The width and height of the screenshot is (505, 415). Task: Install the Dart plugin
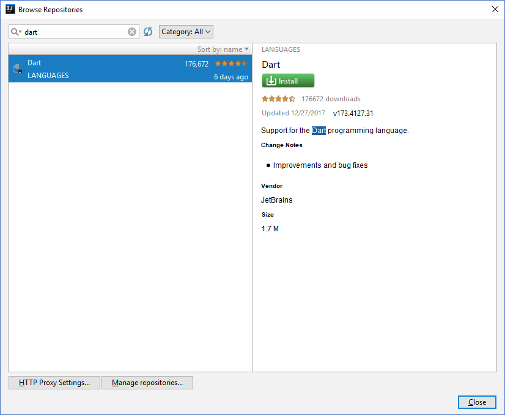(288, 81)
